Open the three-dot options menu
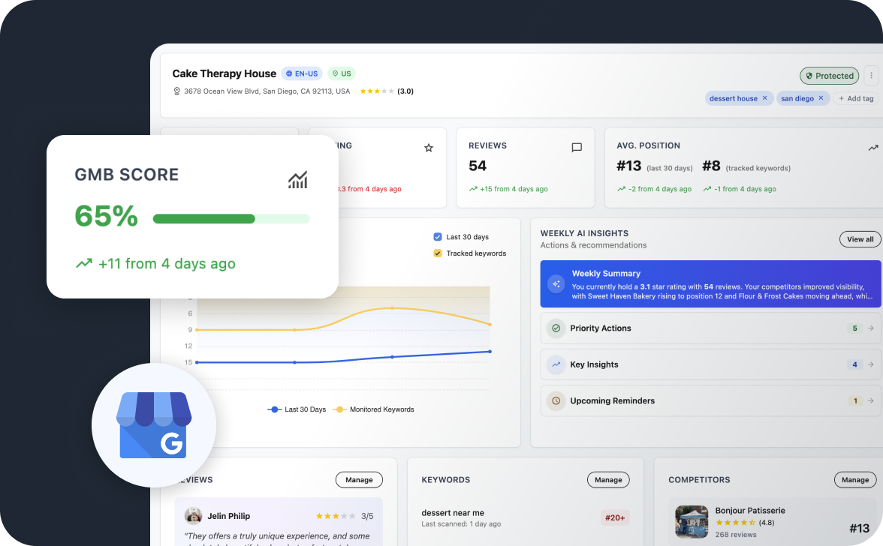883x546 pixels. 871,76
